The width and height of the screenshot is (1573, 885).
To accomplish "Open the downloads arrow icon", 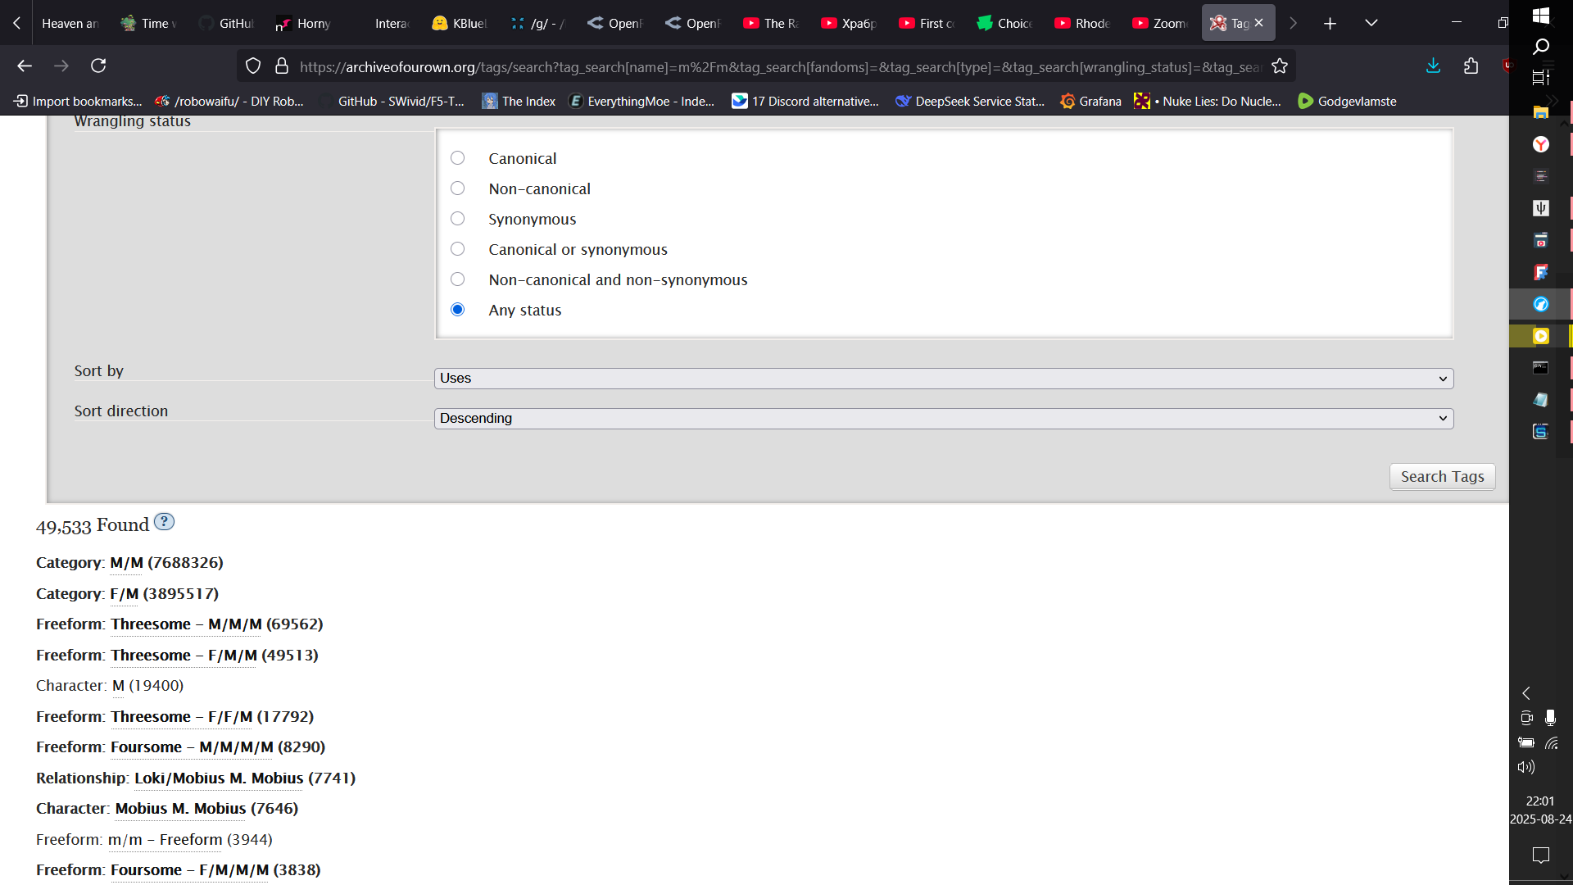I will tap(1433, 66).
